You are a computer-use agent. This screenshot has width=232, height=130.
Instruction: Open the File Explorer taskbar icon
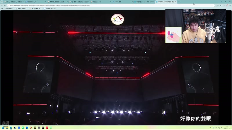(x=7, y=128)
